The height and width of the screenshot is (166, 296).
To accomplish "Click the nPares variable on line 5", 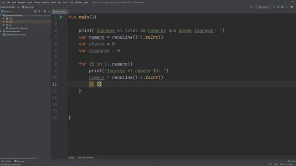I will coord(97,44).
